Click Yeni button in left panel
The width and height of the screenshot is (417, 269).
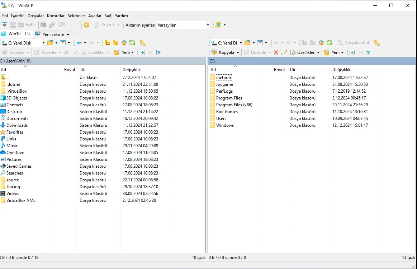122,52
